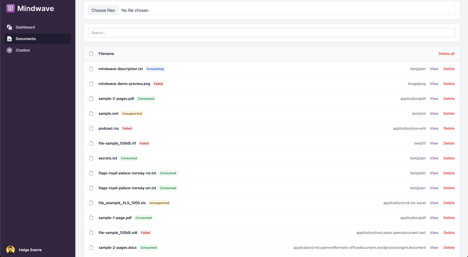The width and height of the screenshot is (468, 257).
Task: Click the Consumed badge on secrets.txt
Action: coord(129,158)
